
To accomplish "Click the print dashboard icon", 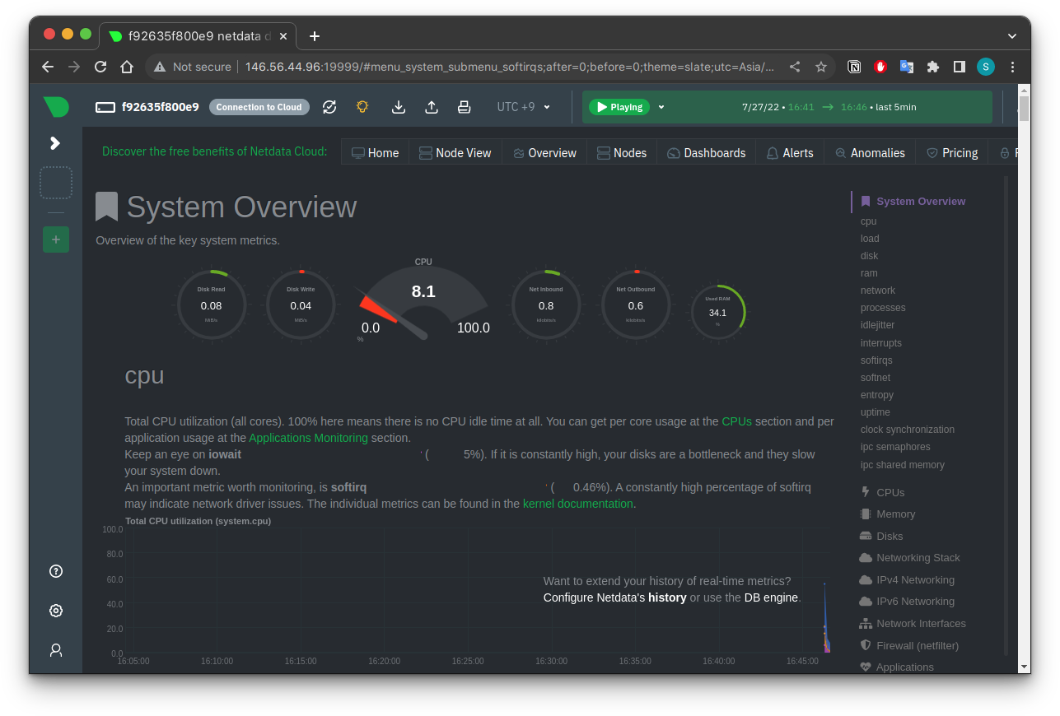I will point(465,107).
